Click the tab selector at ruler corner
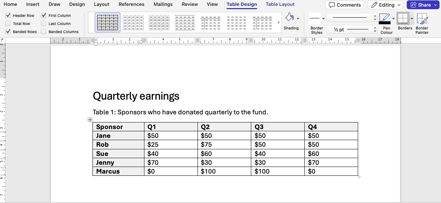Image resolution: width=441 pixels, height=203 pixels. (x=2, y=40)
